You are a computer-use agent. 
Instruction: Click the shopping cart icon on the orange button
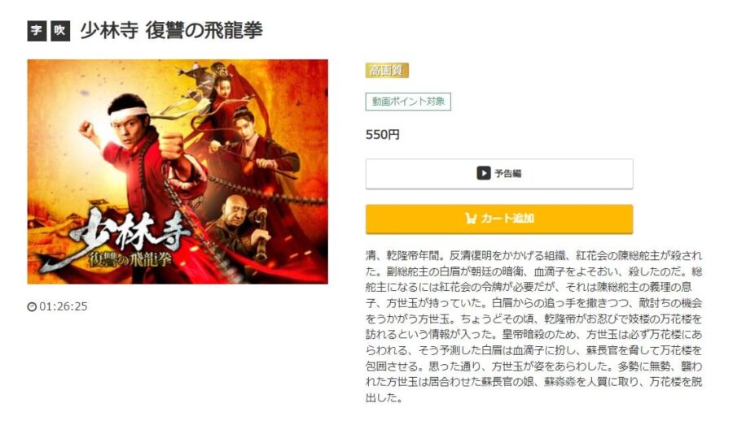pyautogui.click(x=471, y=219)
